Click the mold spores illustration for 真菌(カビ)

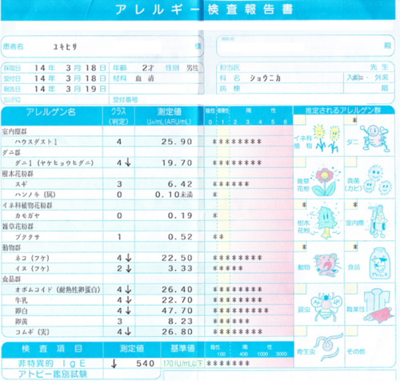click(x=377, y=179)
